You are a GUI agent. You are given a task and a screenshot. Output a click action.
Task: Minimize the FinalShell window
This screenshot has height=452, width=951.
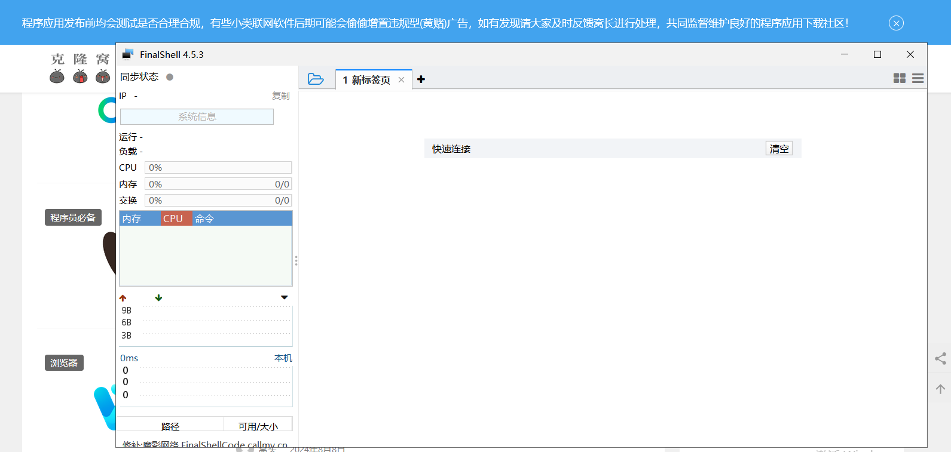[845, 54]
